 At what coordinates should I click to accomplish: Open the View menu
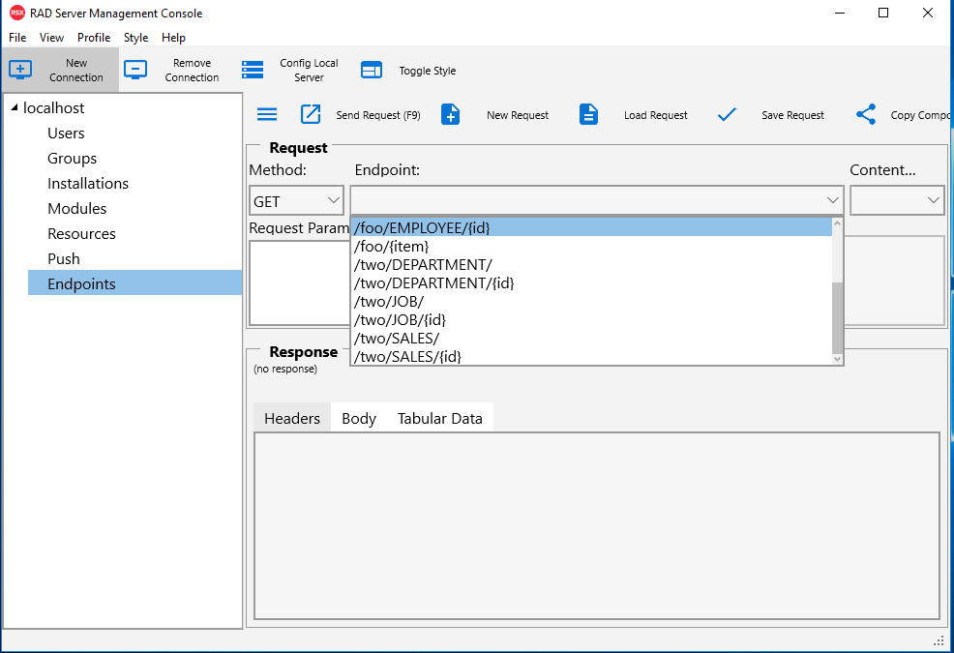[51, 37]
